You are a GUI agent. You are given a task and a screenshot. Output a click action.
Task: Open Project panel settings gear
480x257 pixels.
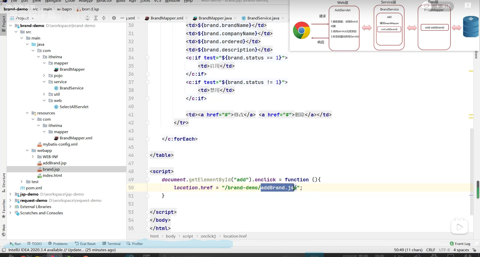tap(114, 18)
